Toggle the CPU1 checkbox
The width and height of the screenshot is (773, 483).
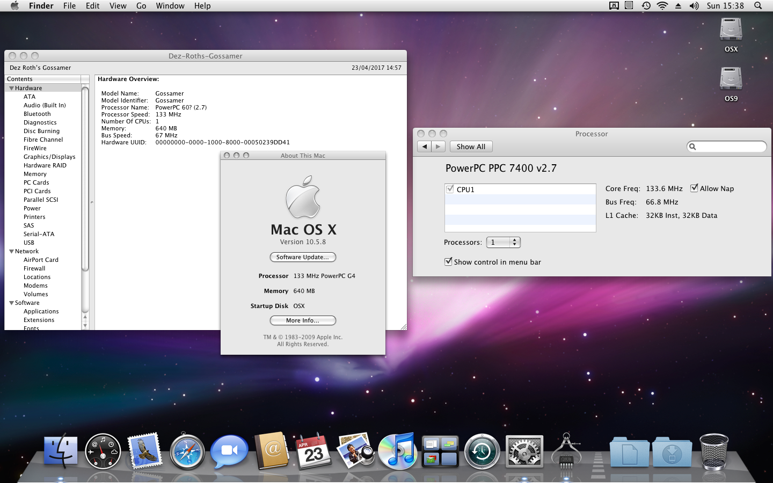pyautogui.click(x=450, y=189)
